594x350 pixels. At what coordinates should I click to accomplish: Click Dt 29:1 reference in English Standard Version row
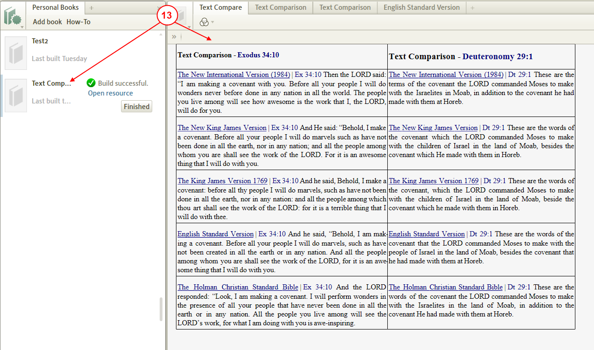pos(481,234)
